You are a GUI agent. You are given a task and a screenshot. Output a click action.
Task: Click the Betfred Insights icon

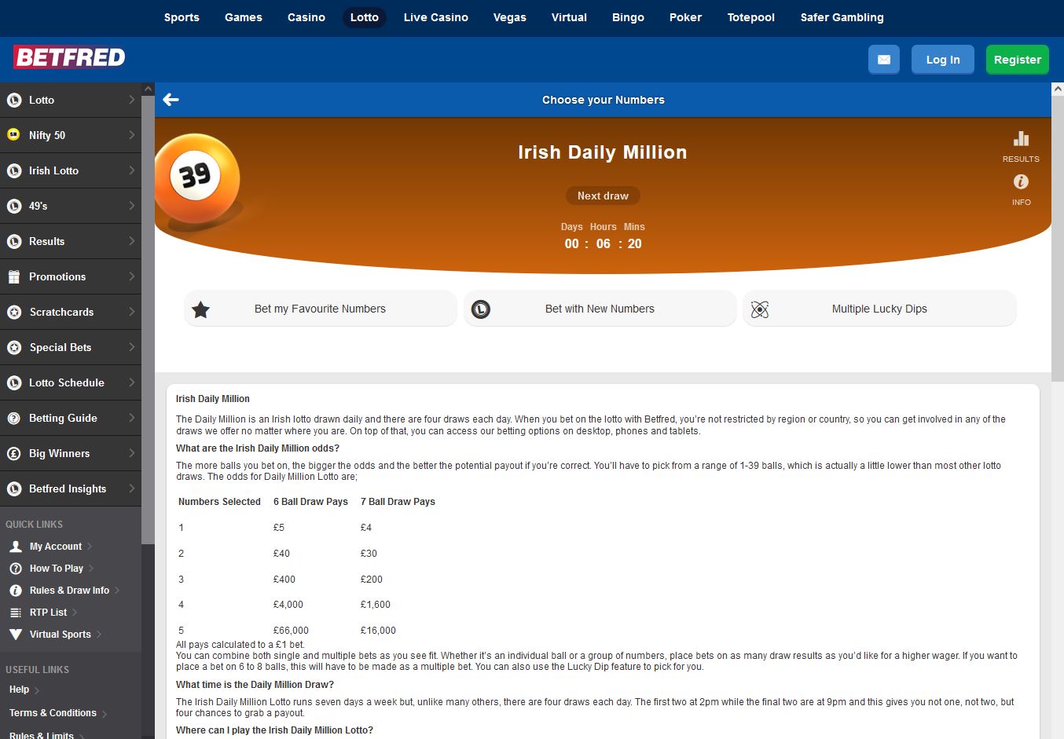pyautogui.click(x=14, y=488)
